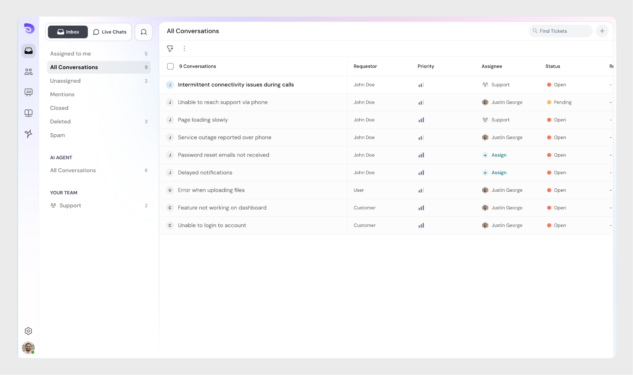Screen dimensions: 633x375
Task: Select Unassigned in the inbox list
Action: coord(65,81)
